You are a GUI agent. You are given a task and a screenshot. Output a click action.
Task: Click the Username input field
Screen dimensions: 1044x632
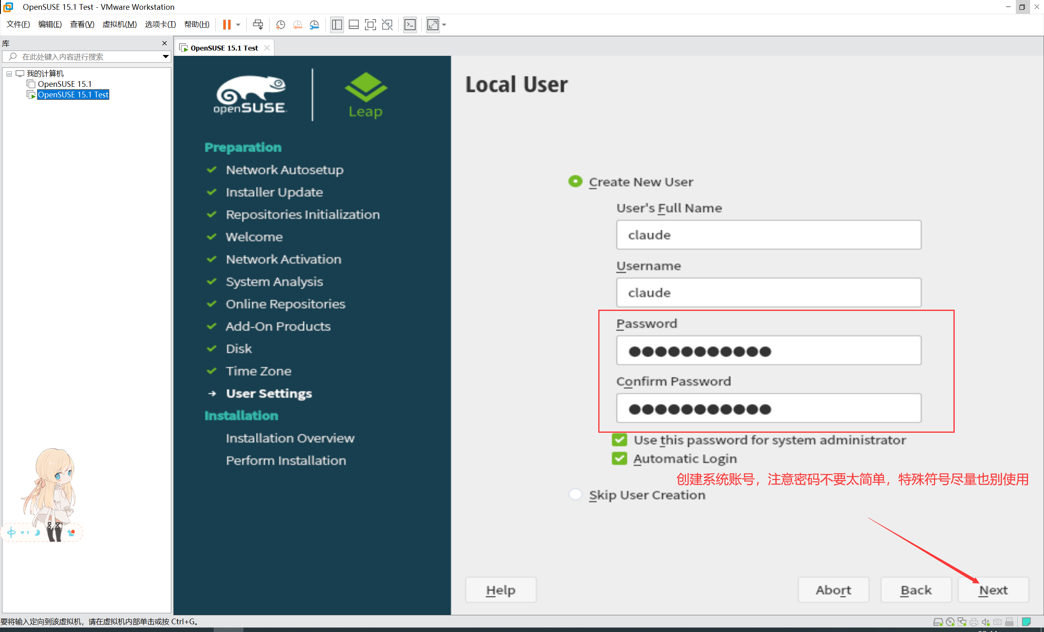tap(768, 293)
